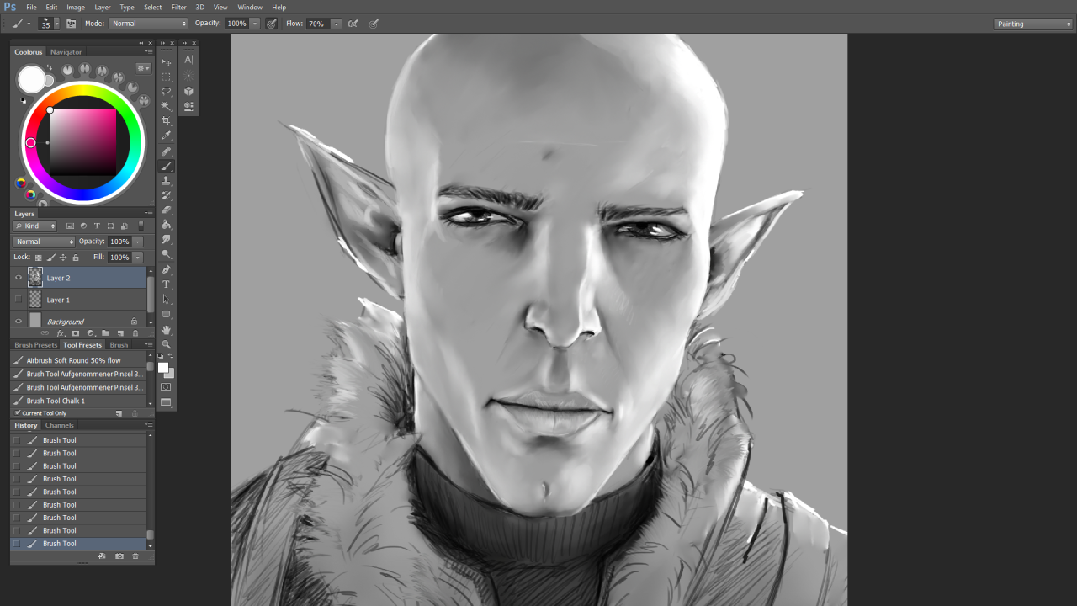Click the Coolorus saturation square picker

click(x=82, y=141)
